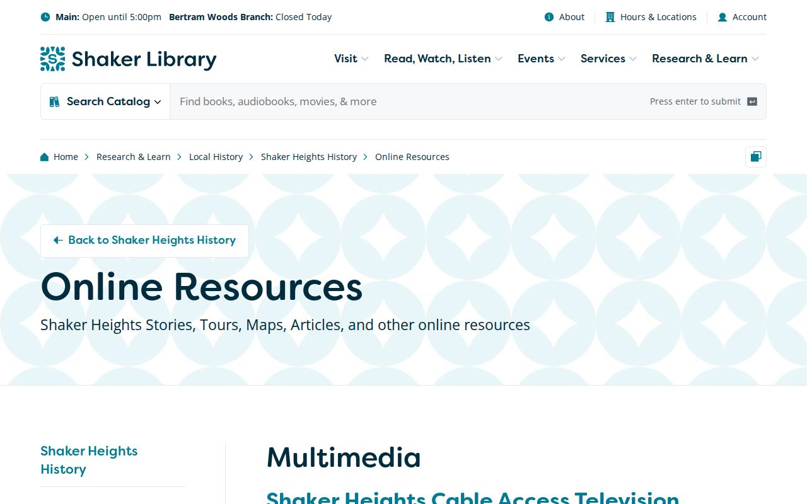Viewport: 807px width, 504px height.
Task: Open the Local History breadcrumb link
Action: click(216, 157)
